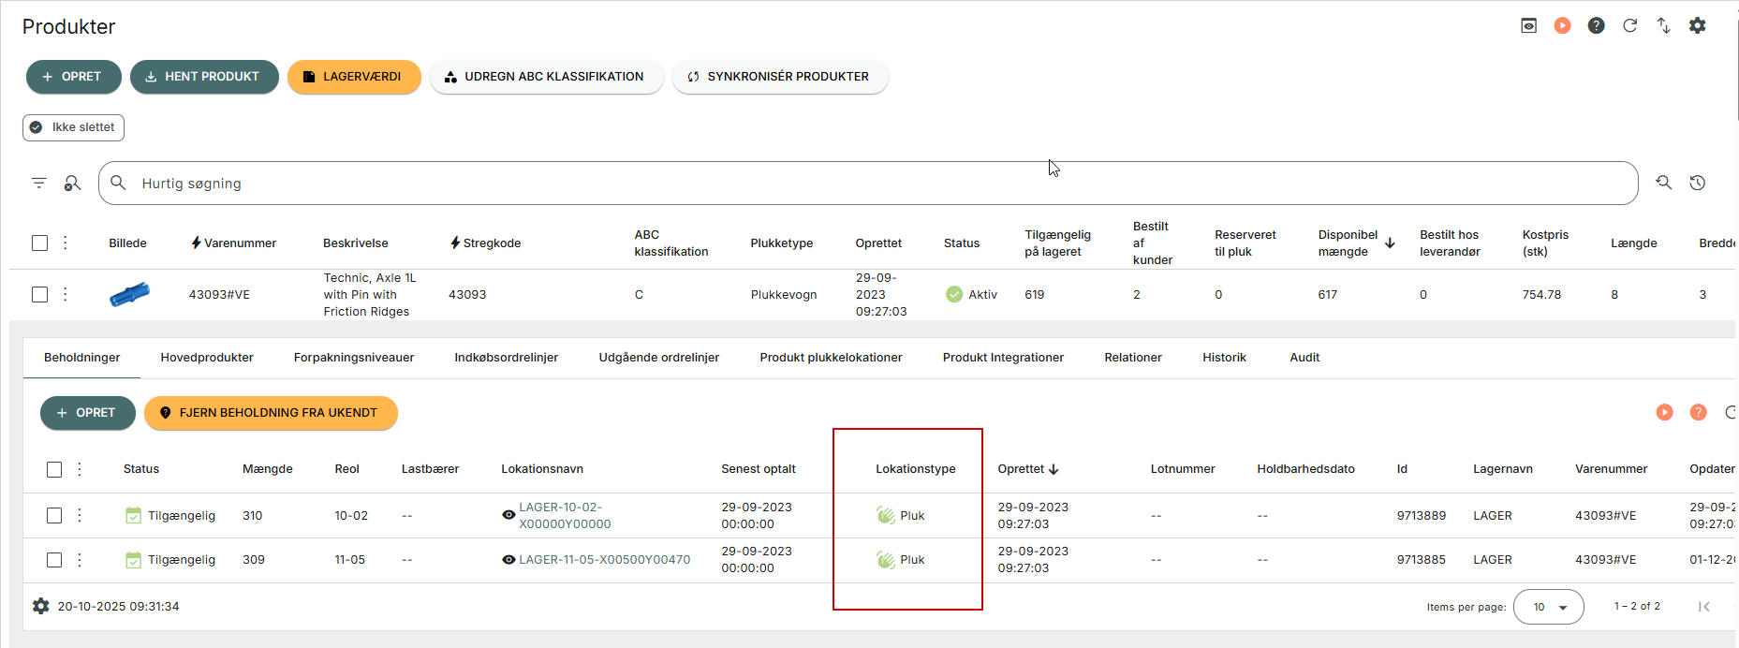Screen dimensions: 1739x648
Task: Toggle the Ikke slettet filter chip
Action: pos(73,127)
